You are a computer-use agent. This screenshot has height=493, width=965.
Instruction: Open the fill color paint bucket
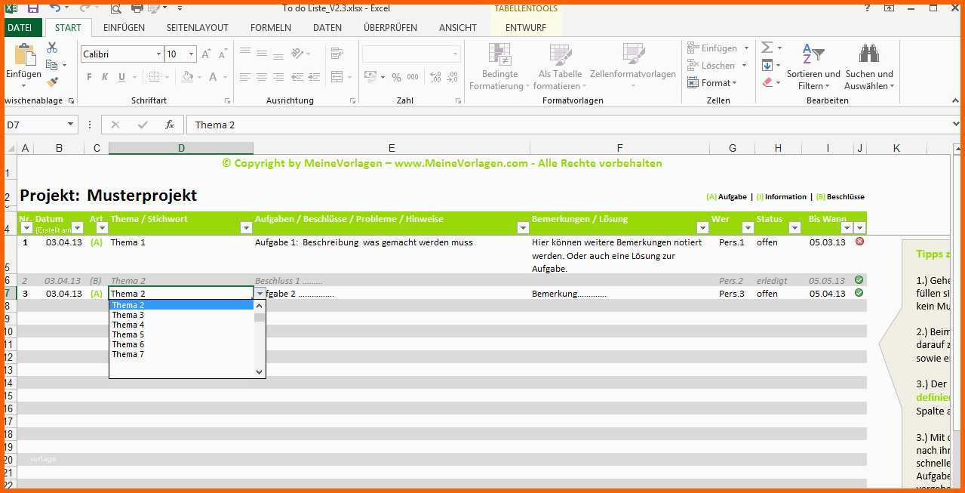tap(187, 77)
